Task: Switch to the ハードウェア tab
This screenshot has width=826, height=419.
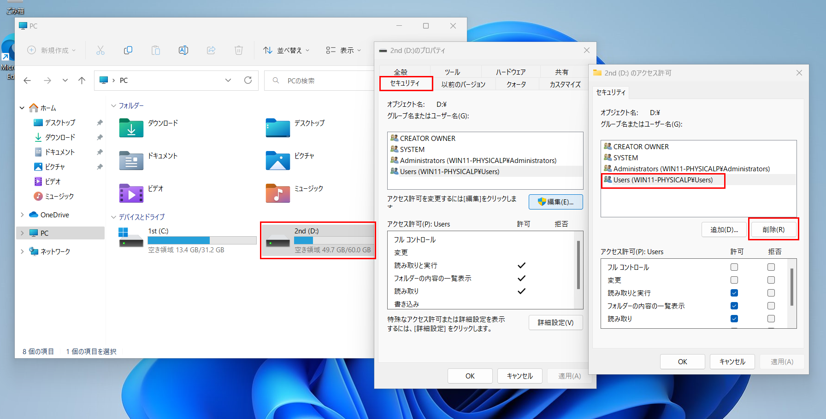Action: point(510,72)
